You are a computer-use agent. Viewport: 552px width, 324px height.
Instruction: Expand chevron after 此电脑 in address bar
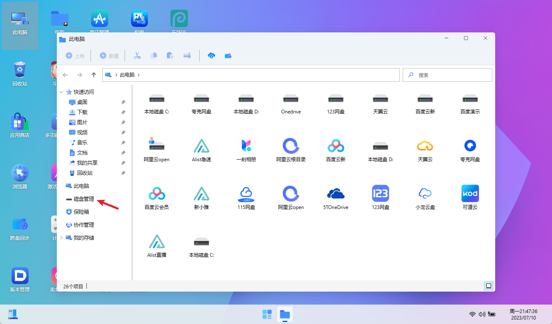(x=138, y=75)
